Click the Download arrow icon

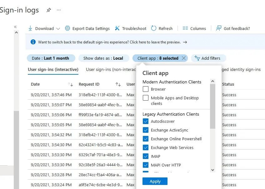tap(30, 28)
